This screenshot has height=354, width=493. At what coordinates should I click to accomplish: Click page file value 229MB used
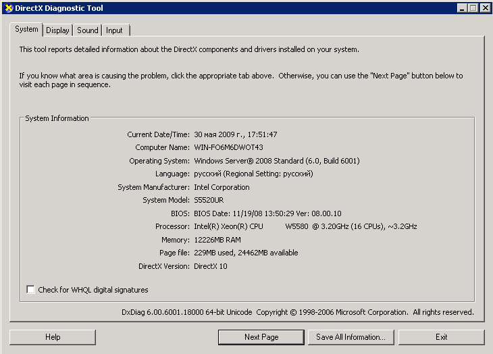coord(246,253)
